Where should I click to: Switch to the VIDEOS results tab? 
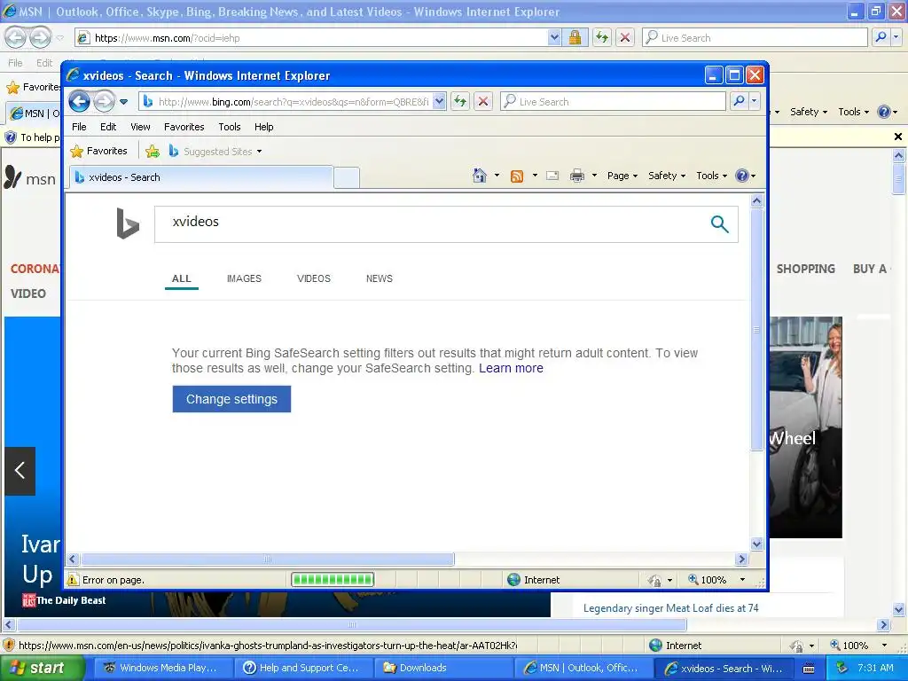pyautogui.click(x=314, y=278)
